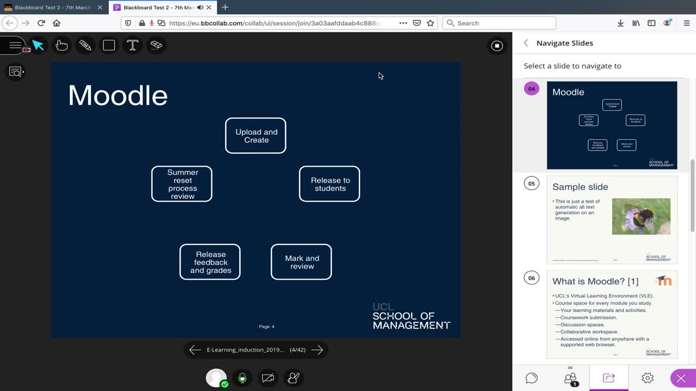Open the Collaborate session menu
Screen dimensions: 696x391
tap(15, 45)
